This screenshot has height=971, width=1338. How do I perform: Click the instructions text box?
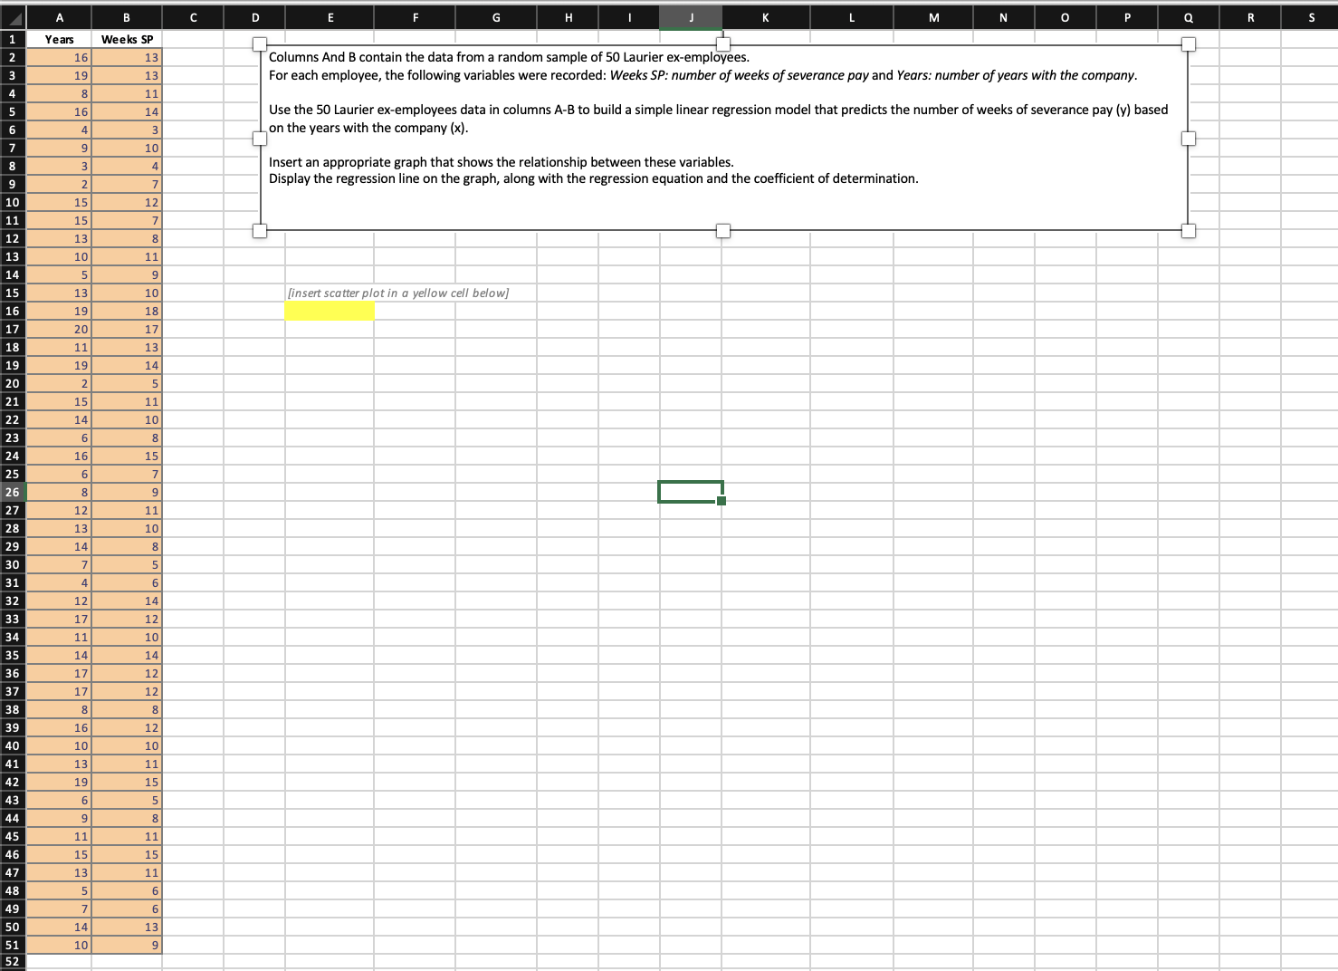(634, 136)
